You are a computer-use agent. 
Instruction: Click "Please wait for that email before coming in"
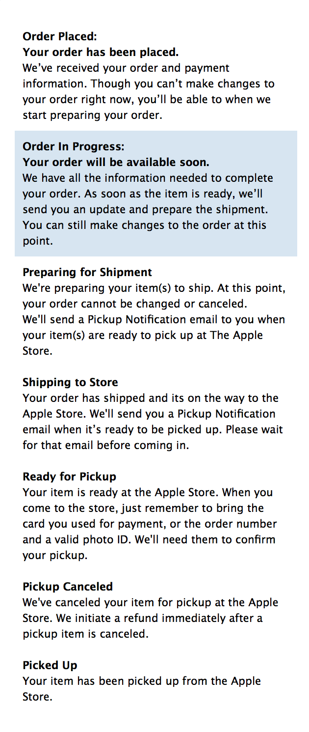click(153, 437)
